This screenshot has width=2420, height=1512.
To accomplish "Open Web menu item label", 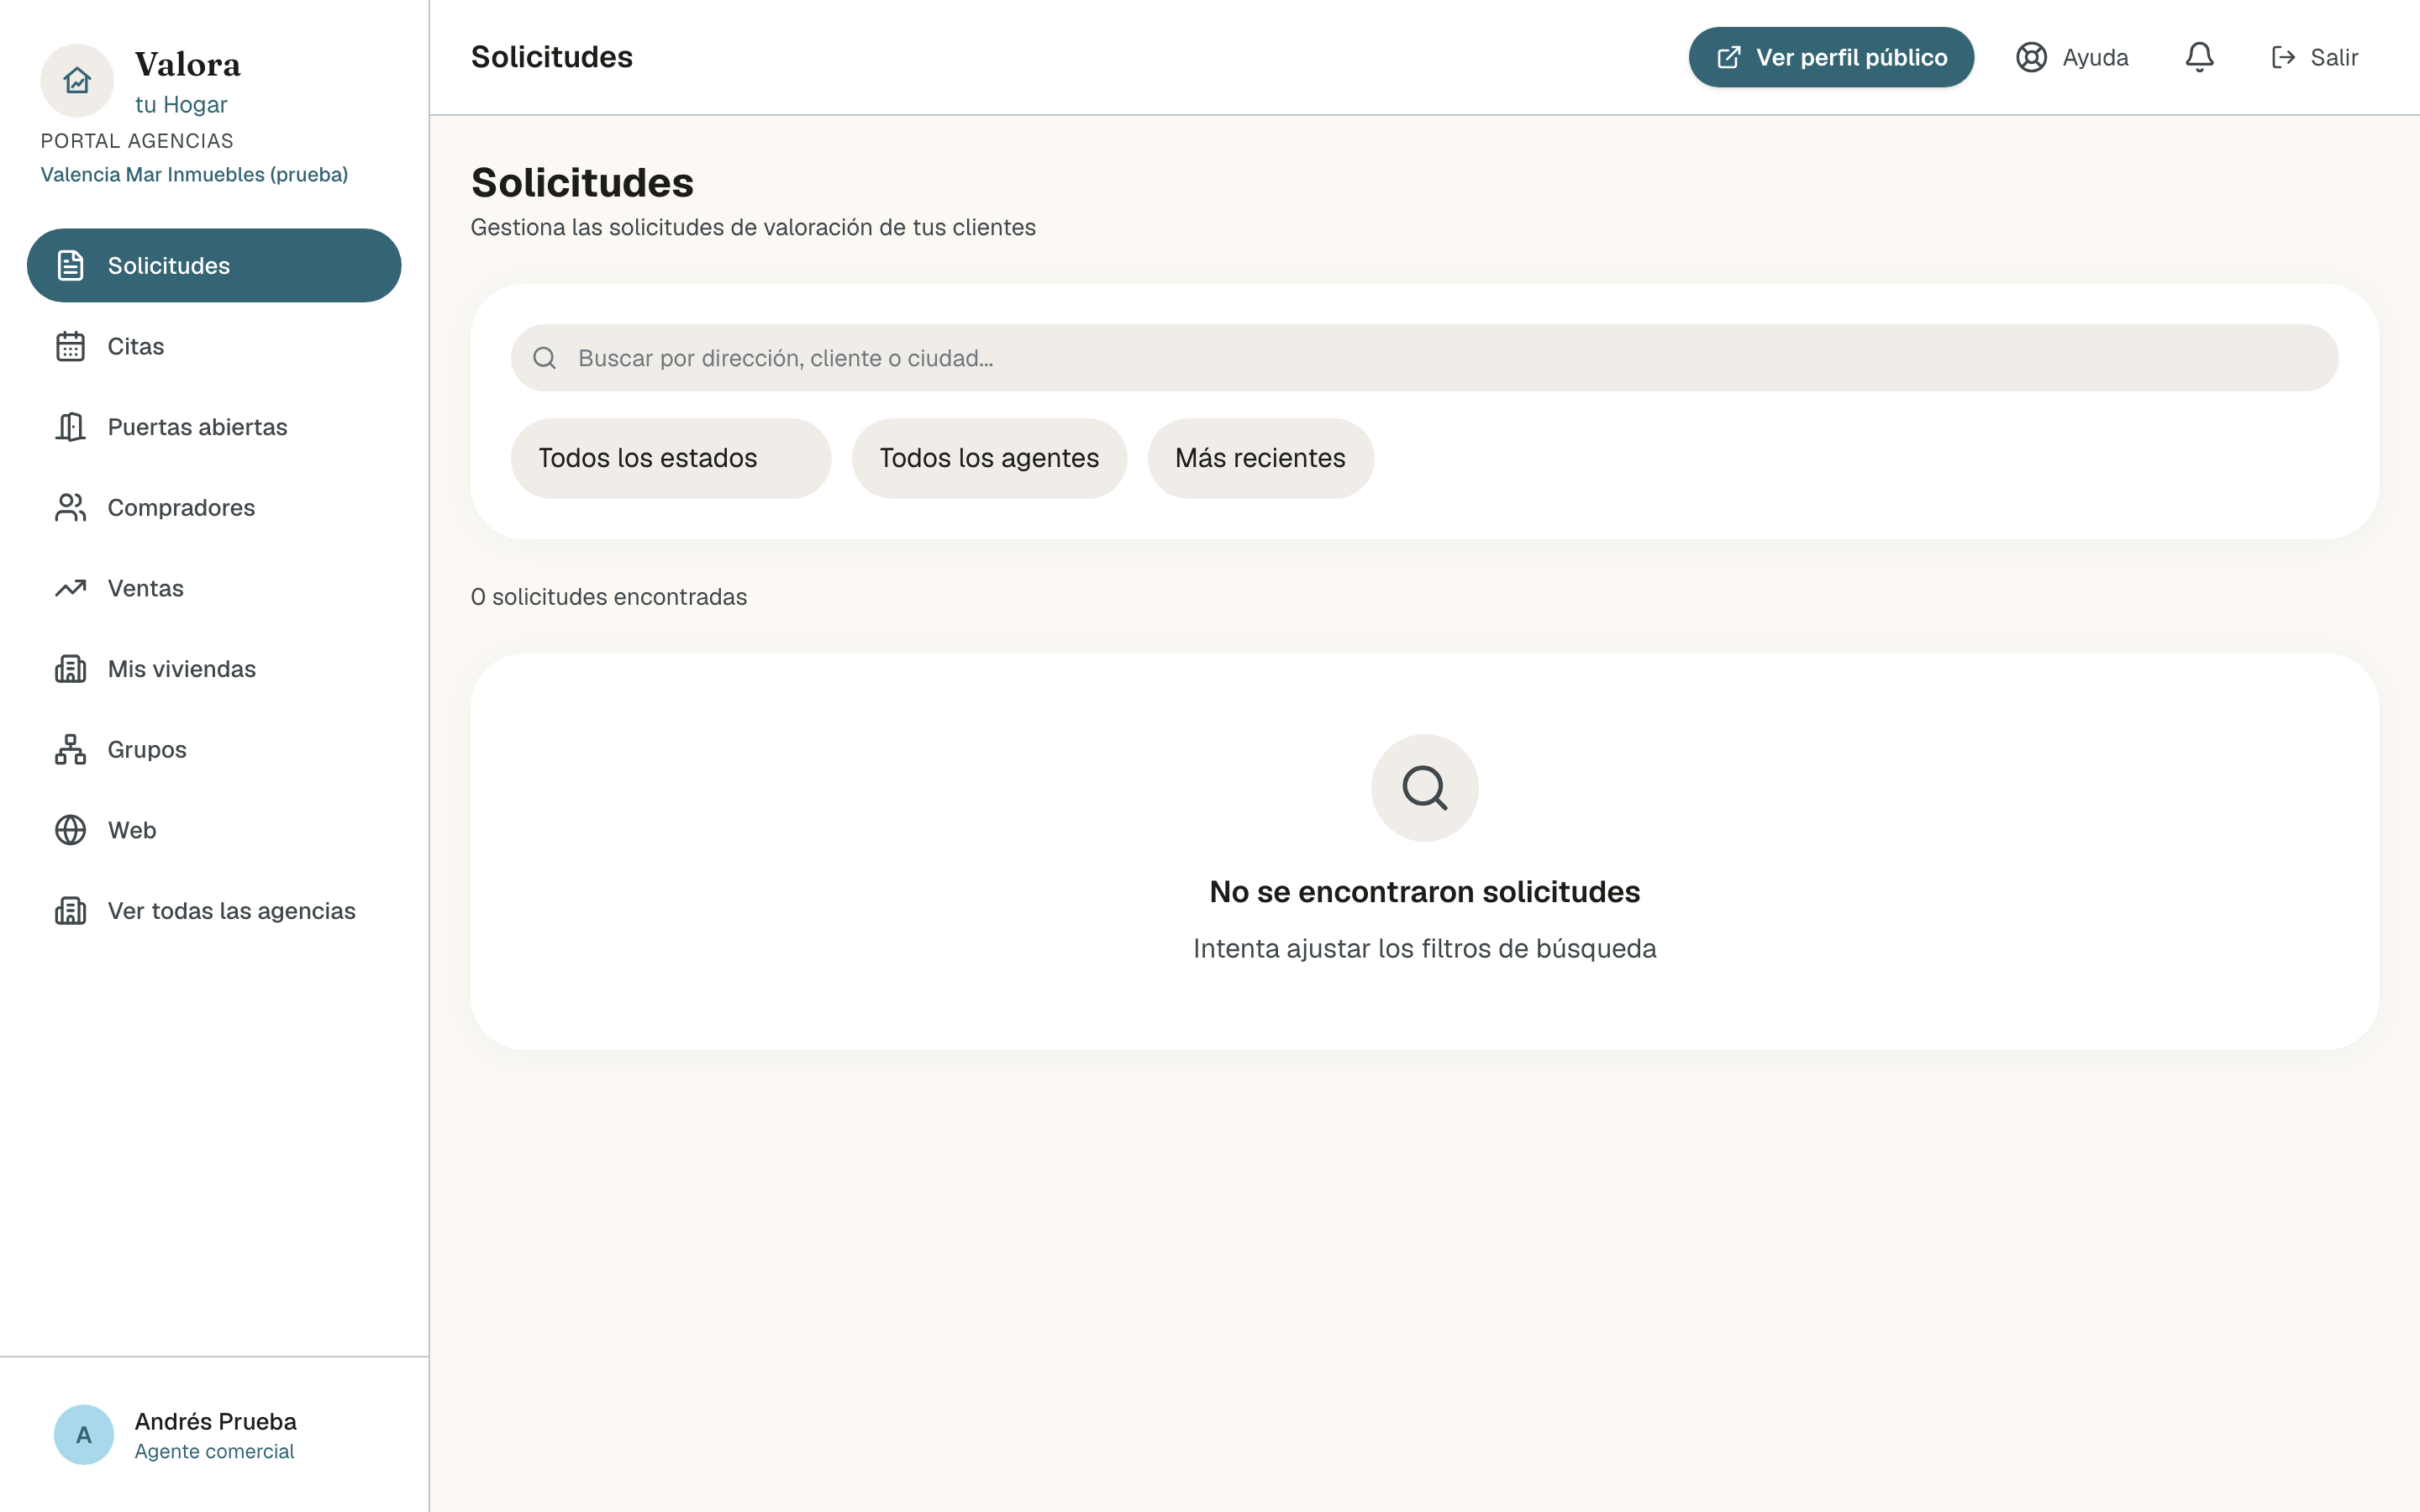I will click(x=132, y=830).
